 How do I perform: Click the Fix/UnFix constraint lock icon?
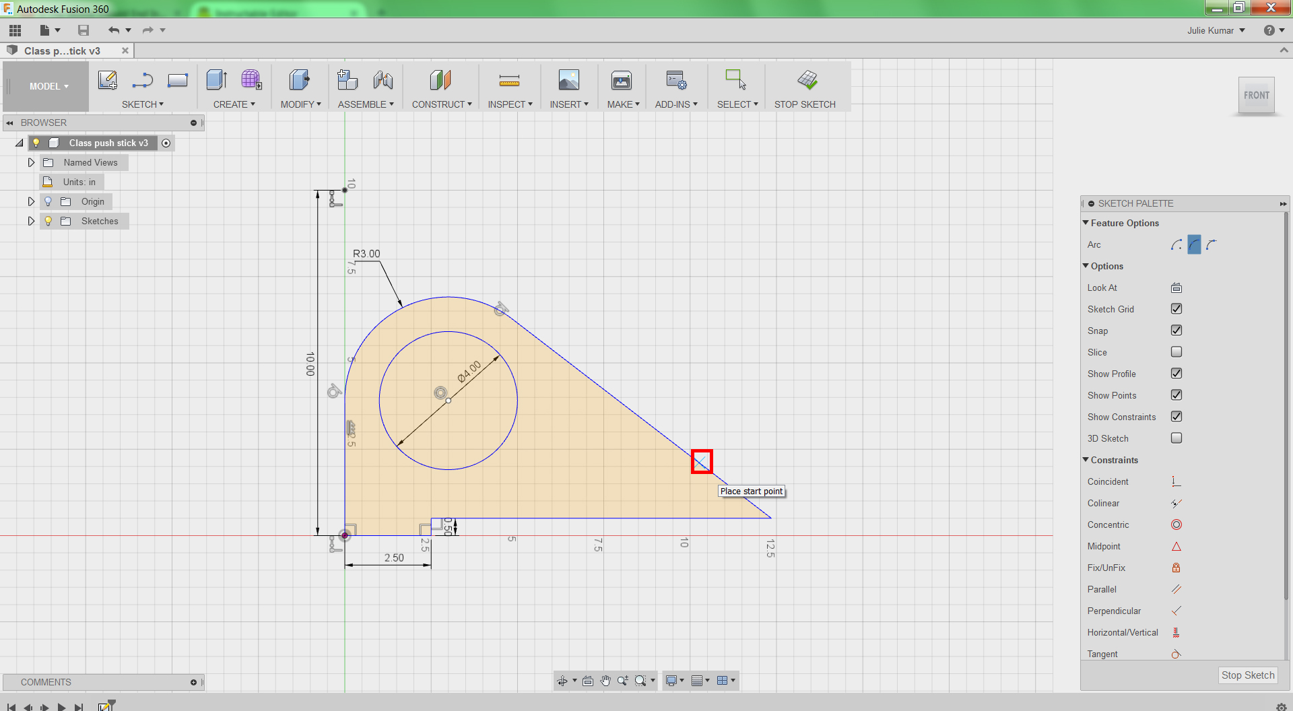pyautogui.click(x=1176, y=568)
